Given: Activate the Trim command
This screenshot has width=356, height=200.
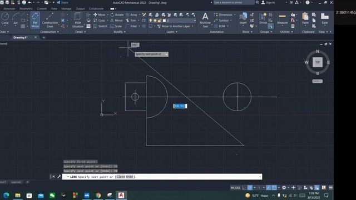Looking at the screenshot, I should [x=131, y=21].
